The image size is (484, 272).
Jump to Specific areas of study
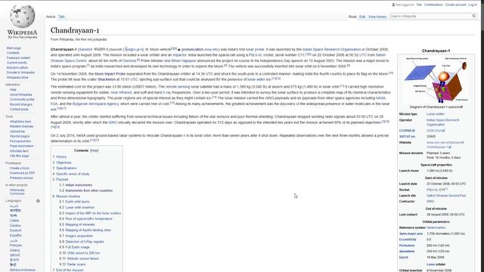coord(73,174)
